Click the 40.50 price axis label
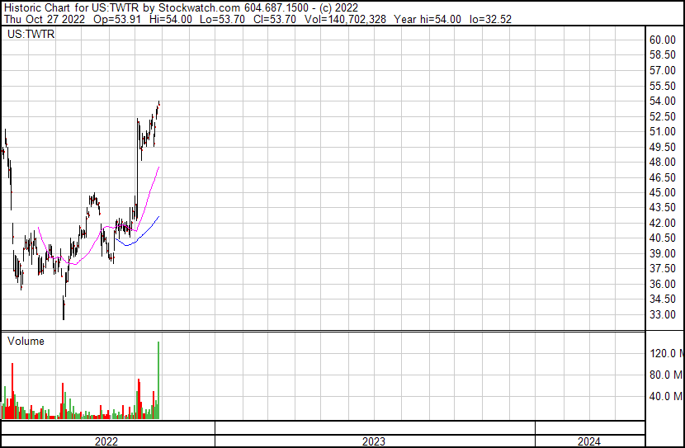Viewport: 685px width, 448px height. (663, 238)
